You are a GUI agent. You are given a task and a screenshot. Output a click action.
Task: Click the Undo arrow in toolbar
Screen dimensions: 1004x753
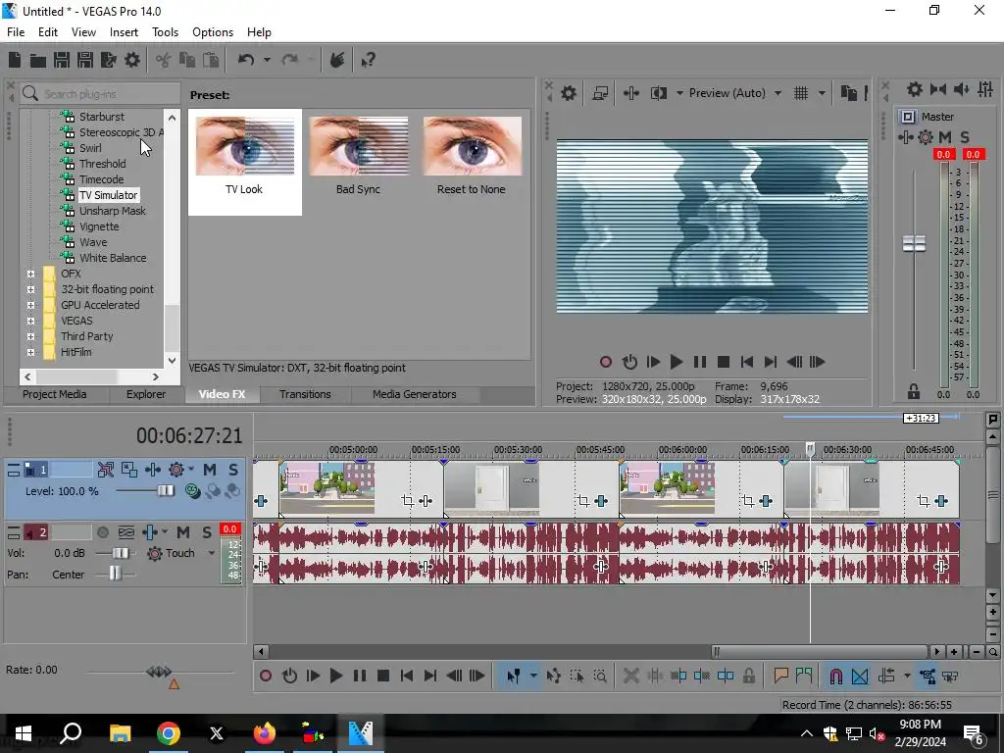tap(246, 60)
